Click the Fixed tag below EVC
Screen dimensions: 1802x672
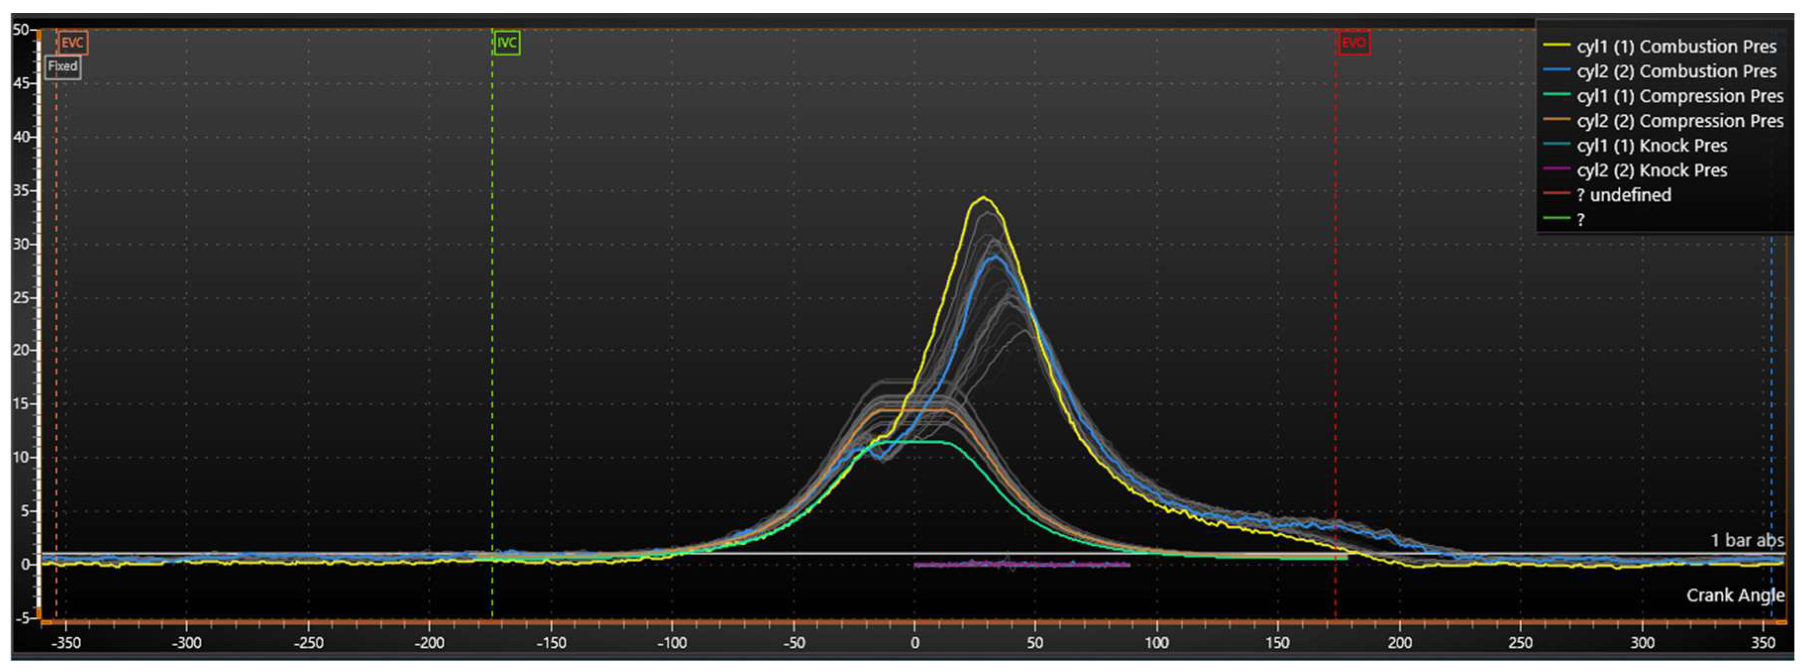[x=62, y=66]
